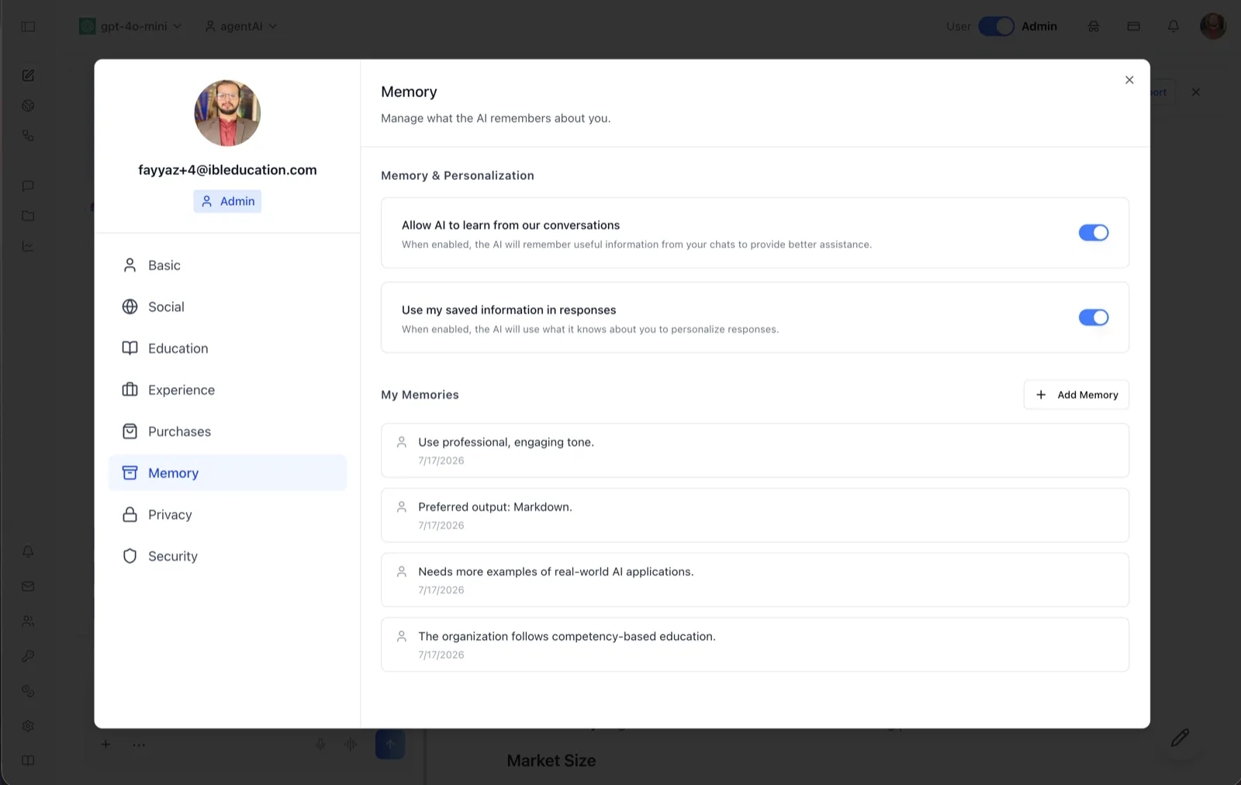Click the pencil edit floating button

click(x=1180, y=738)
